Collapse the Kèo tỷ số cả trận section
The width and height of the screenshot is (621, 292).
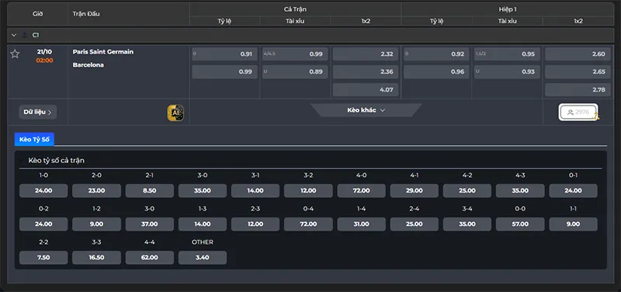coord(22,161)
